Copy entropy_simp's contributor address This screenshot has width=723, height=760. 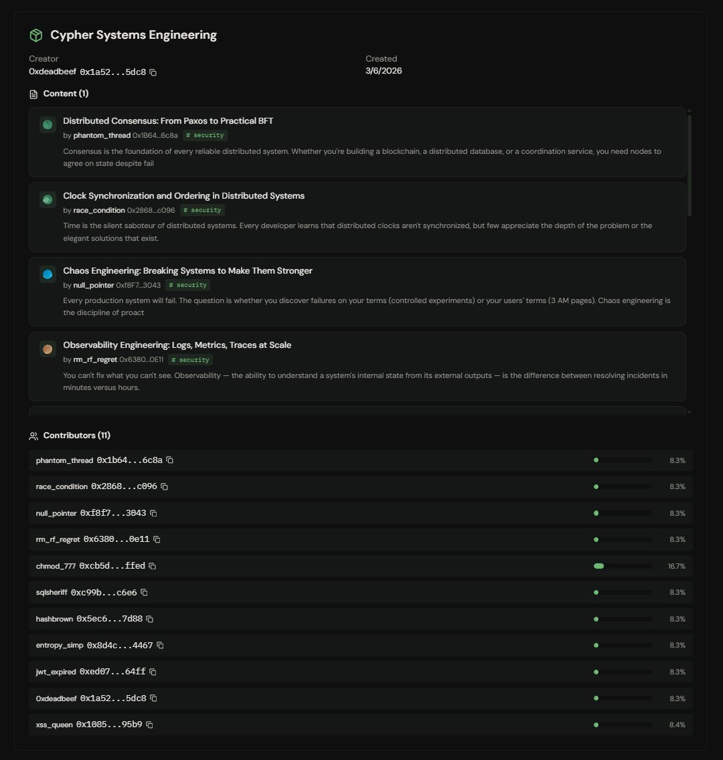pos(161,645)
